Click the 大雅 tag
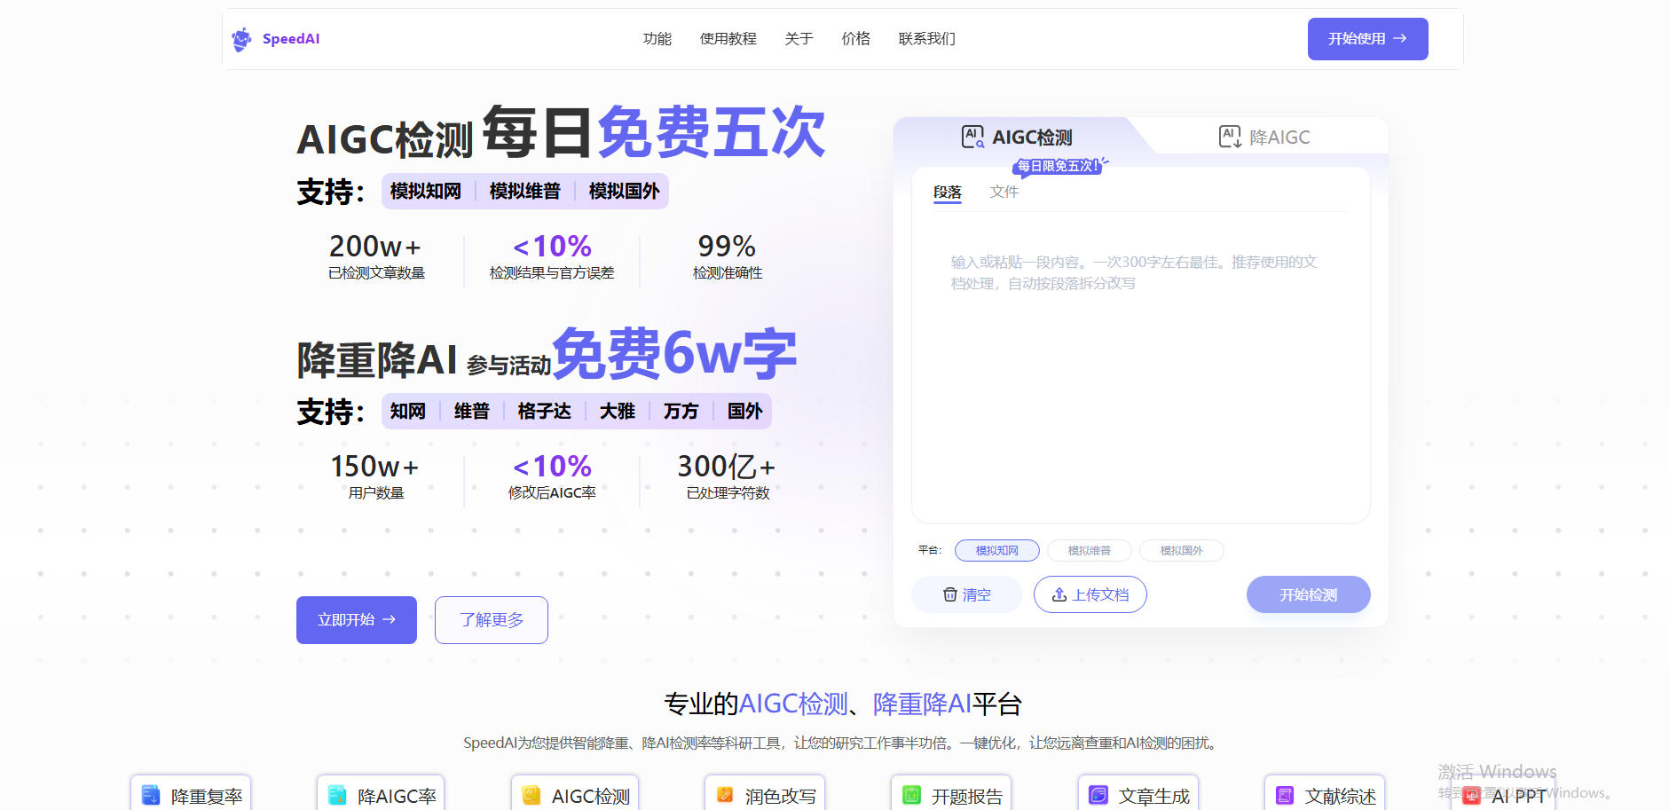The image size is (1669, 810). click(618, 412)
